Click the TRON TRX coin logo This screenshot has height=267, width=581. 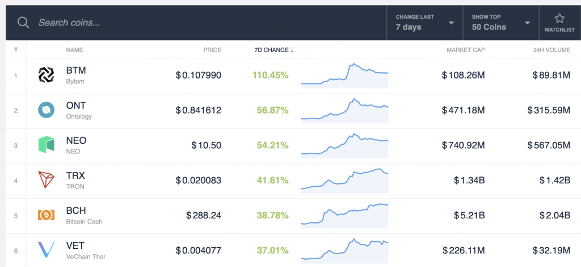[47, 180]
